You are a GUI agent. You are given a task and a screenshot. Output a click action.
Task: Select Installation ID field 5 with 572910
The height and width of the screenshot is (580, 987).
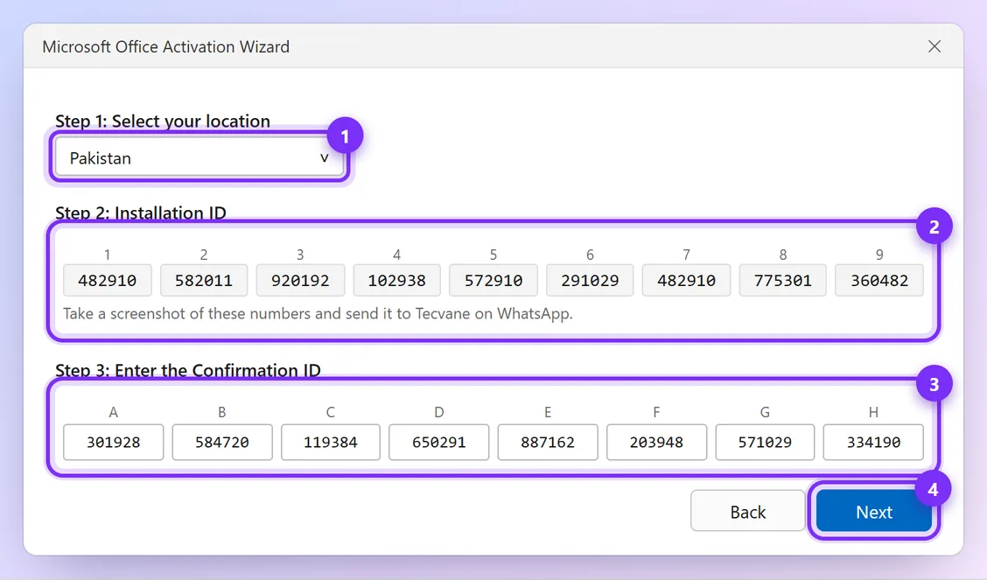493,281
